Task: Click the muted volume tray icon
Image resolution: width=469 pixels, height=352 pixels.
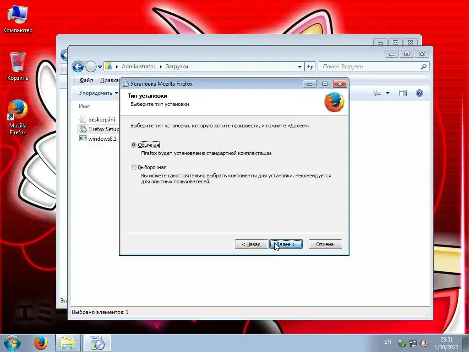Action: click(424, 344)
